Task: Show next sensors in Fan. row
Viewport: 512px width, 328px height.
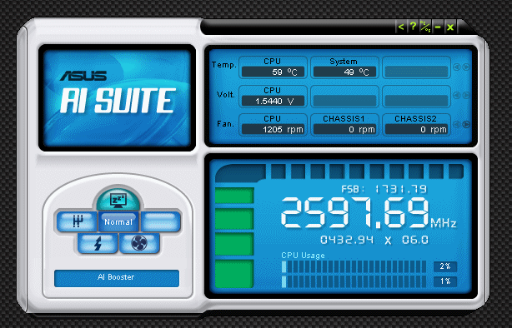Action: point(466,124)
